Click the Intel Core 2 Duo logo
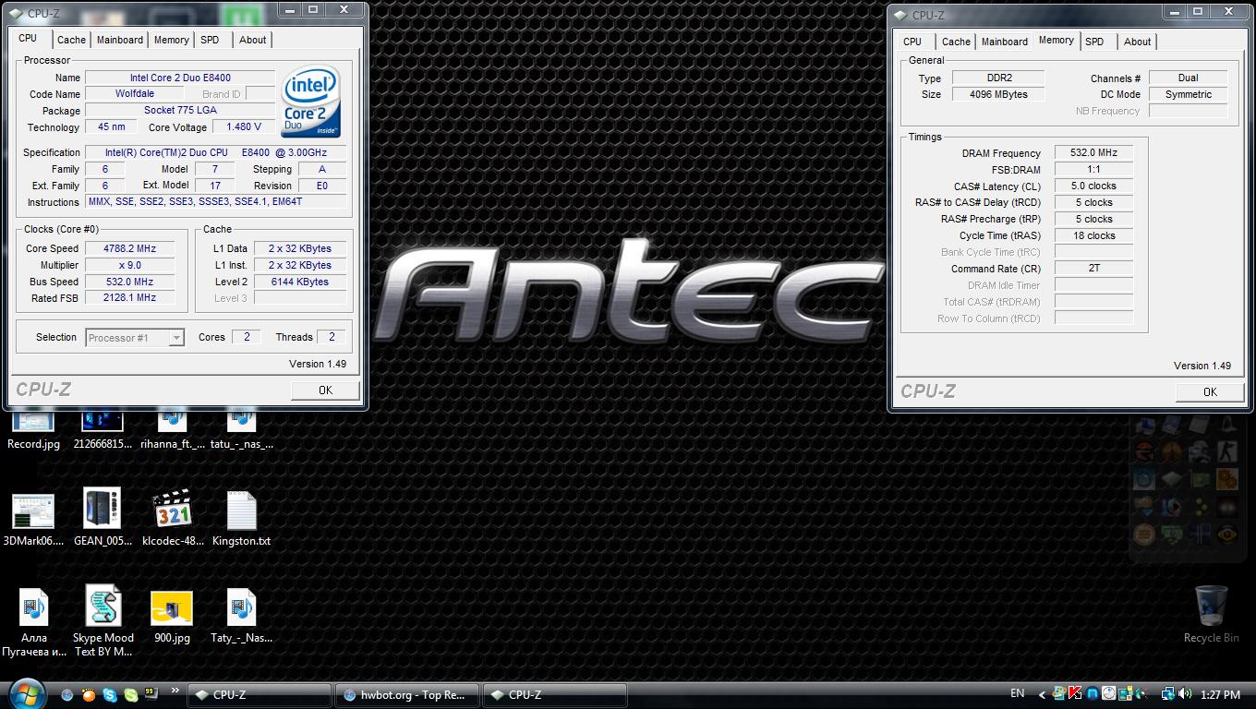 (311, 101)
